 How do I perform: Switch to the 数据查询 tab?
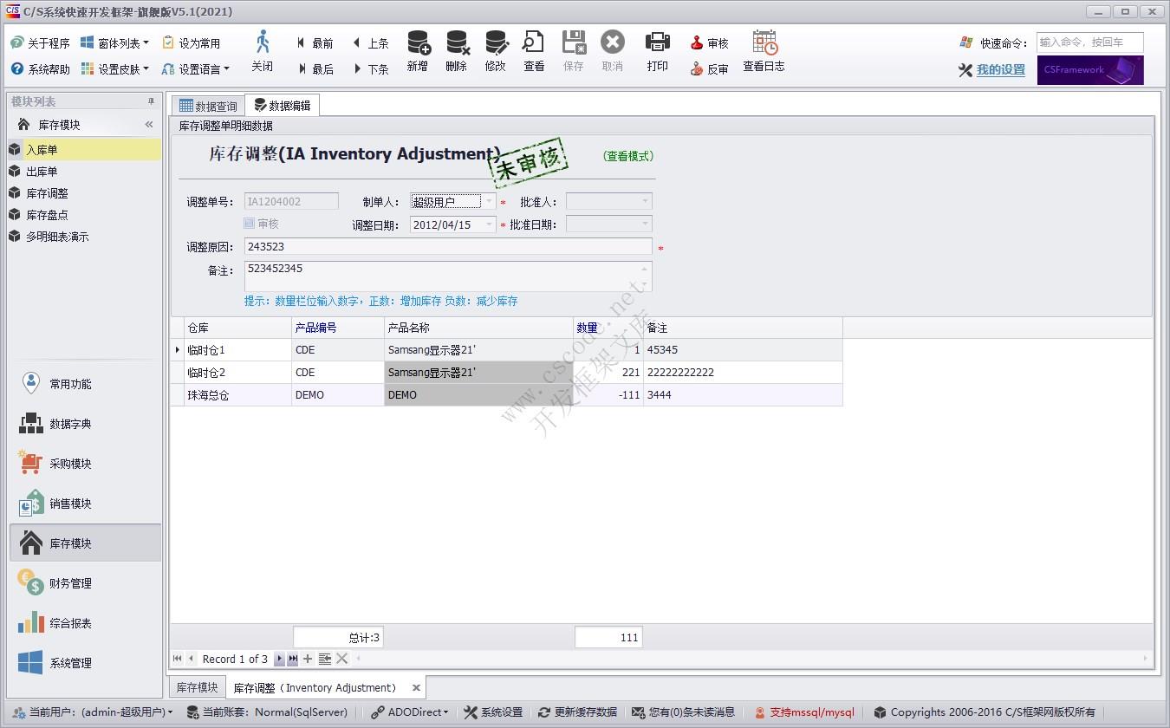click(x=208, y=106)
